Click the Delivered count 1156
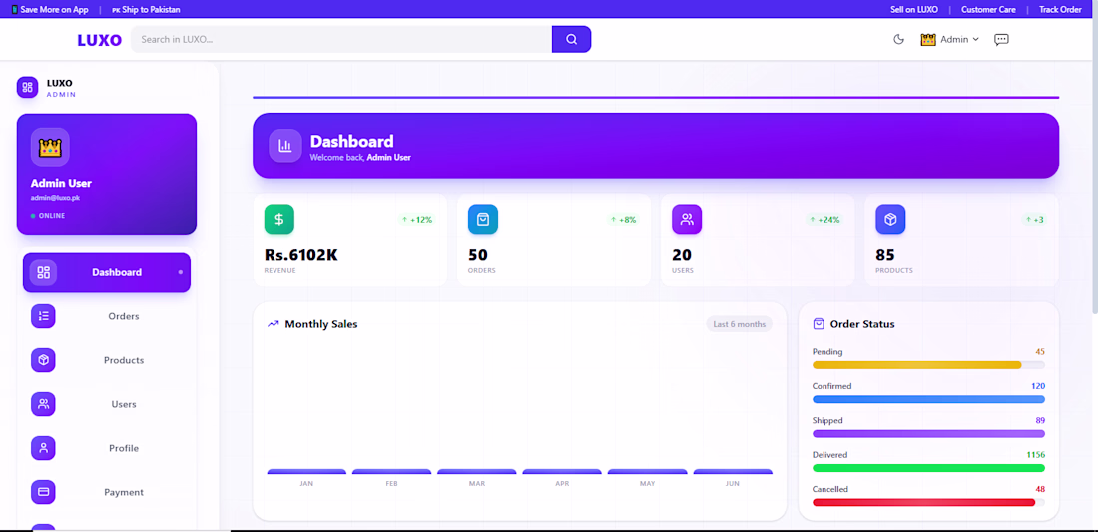Screen dimensions: 1098x532 (1036, 455)
